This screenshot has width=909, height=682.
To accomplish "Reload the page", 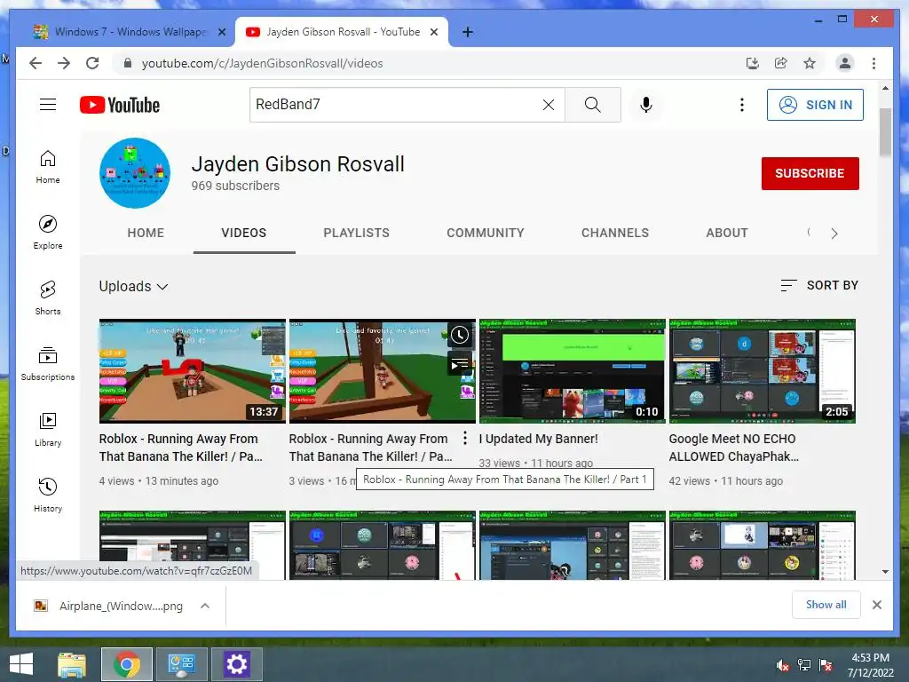I will [x=92, y=63].
